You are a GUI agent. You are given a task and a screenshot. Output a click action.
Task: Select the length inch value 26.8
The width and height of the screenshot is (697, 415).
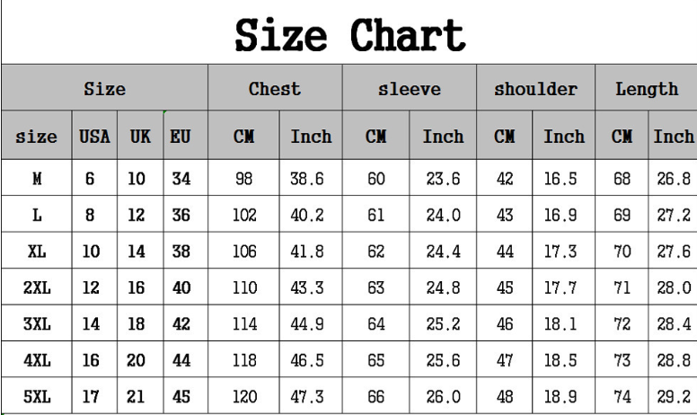(673, 180)
